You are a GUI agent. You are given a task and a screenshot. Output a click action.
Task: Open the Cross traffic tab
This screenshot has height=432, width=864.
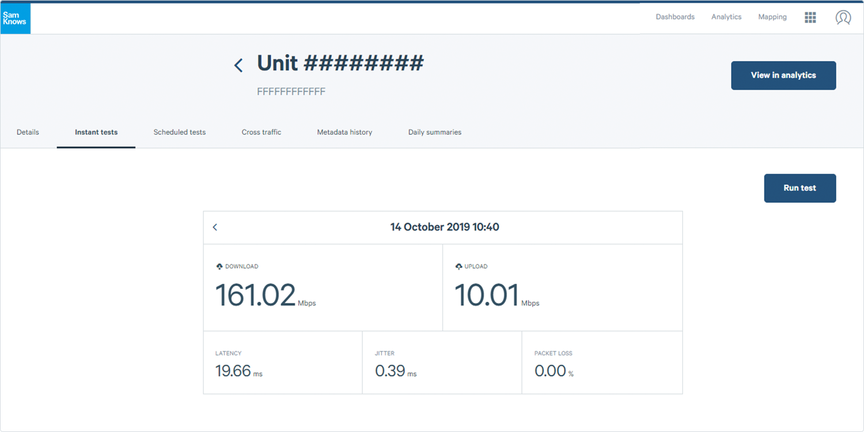262,132
